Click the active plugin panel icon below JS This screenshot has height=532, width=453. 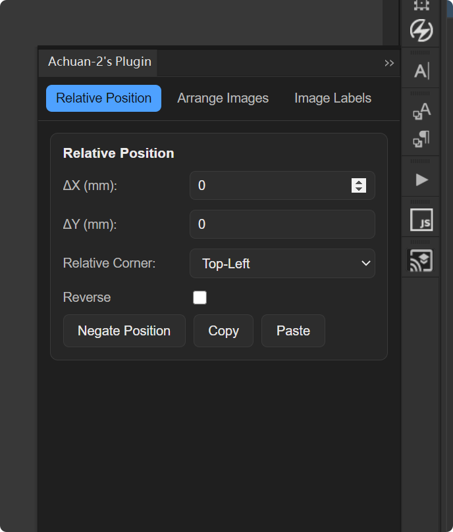tap(421, 261)
